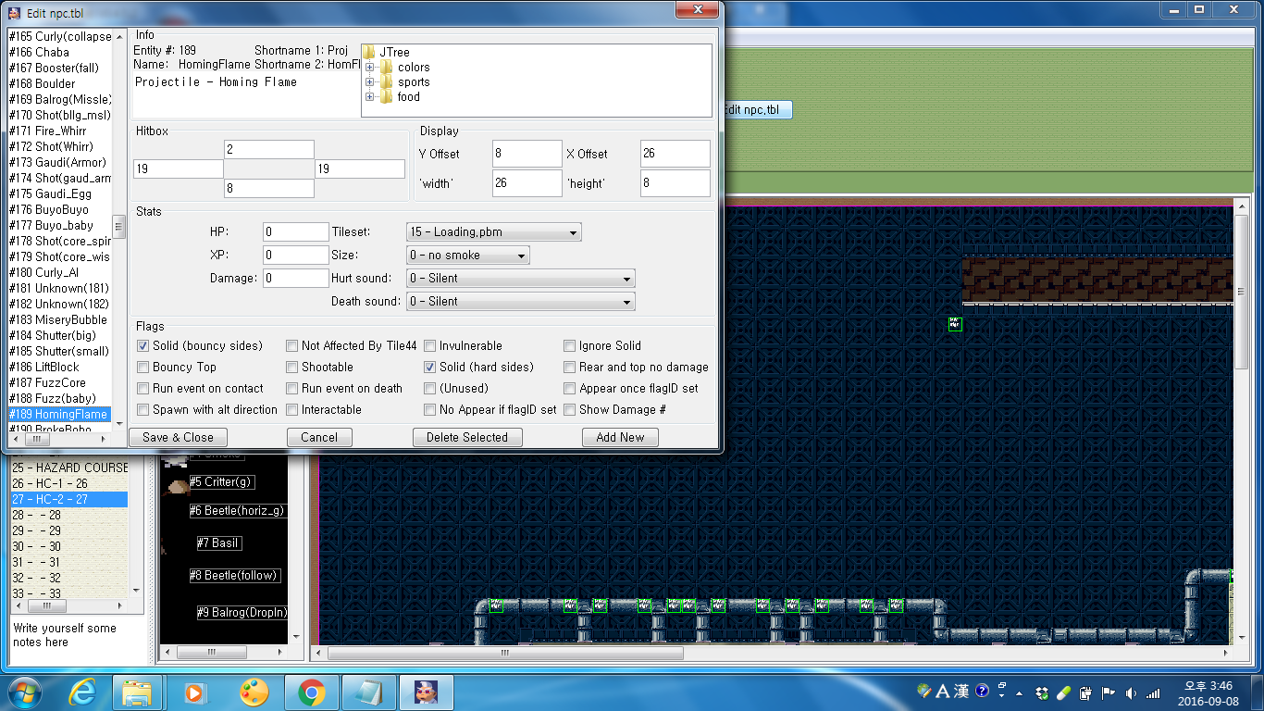Viewport: 1264px width, 711px height.
Task: Expand the colors tree node
Action: click(x=370, y=67)
